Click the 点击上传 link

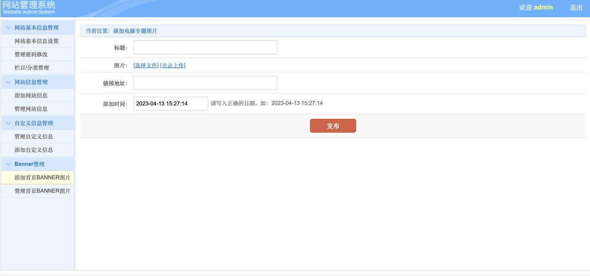pos(173,65)
